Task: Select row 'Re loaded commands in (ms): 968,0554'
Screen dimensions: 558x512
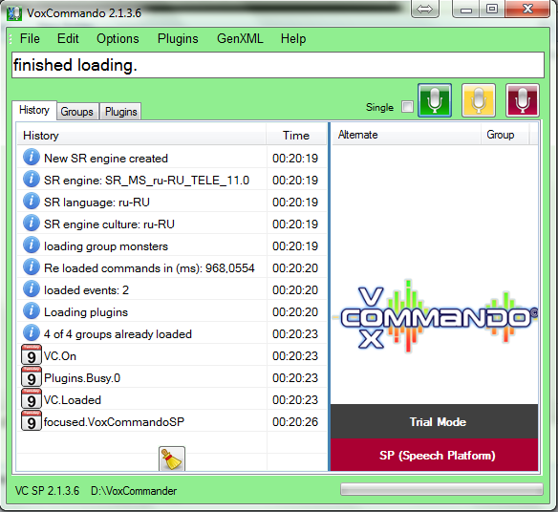Action: [172, 267]
